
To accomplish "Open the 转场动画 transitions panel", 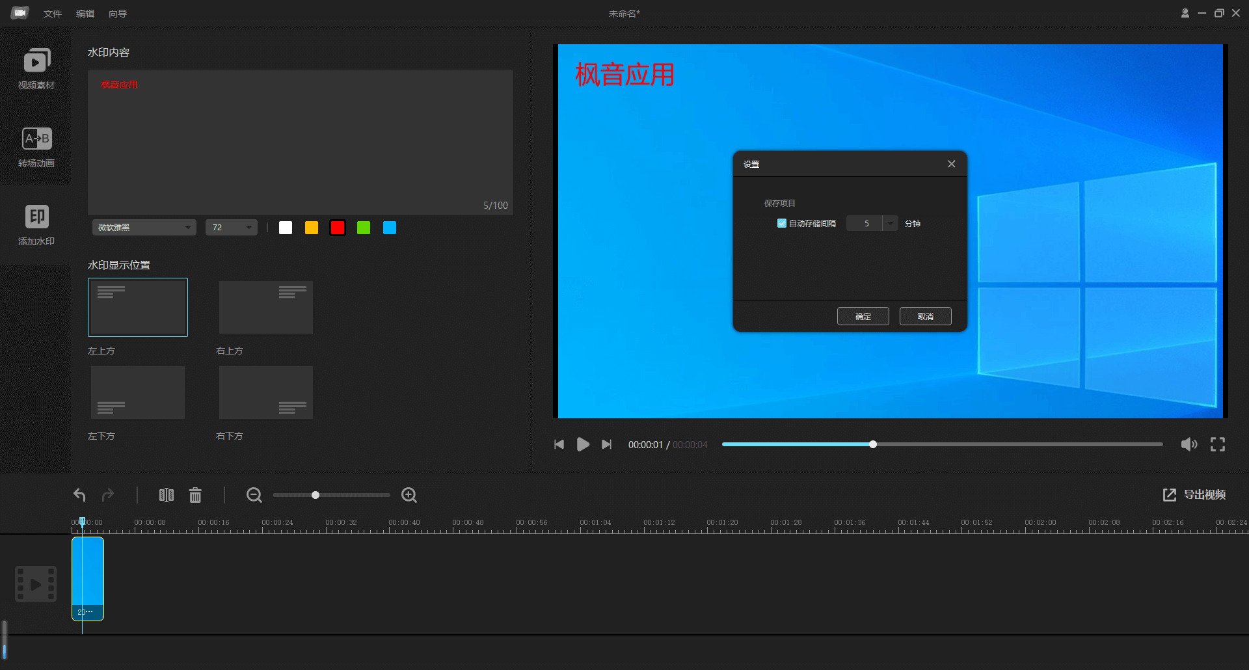I will coord(36,147).
